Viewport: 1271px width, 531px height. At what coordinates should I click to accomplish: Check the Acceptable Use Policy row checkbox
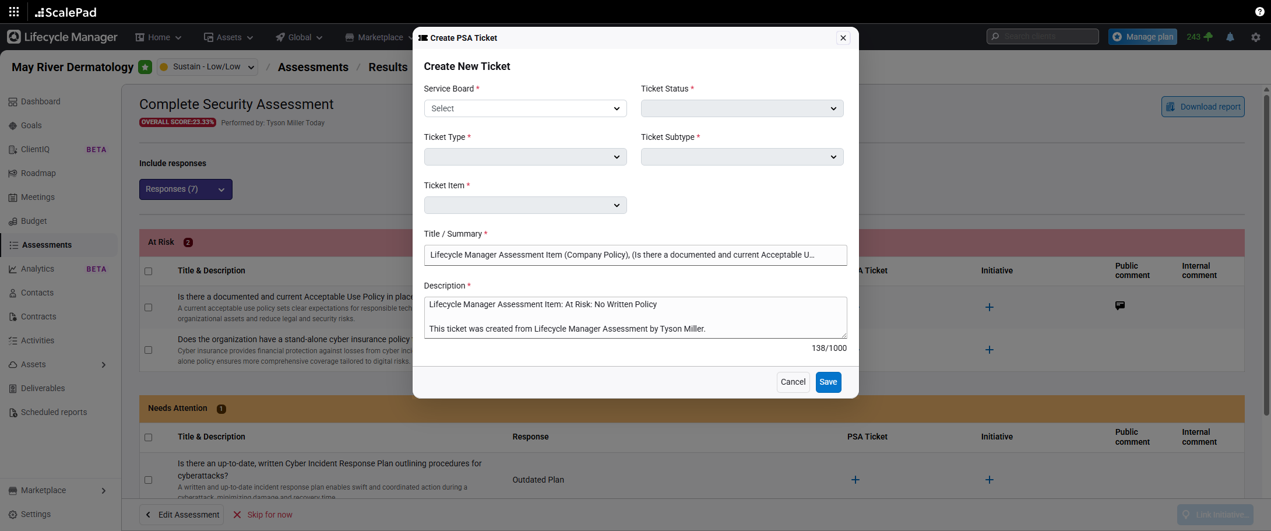click(x=149, y=308)
